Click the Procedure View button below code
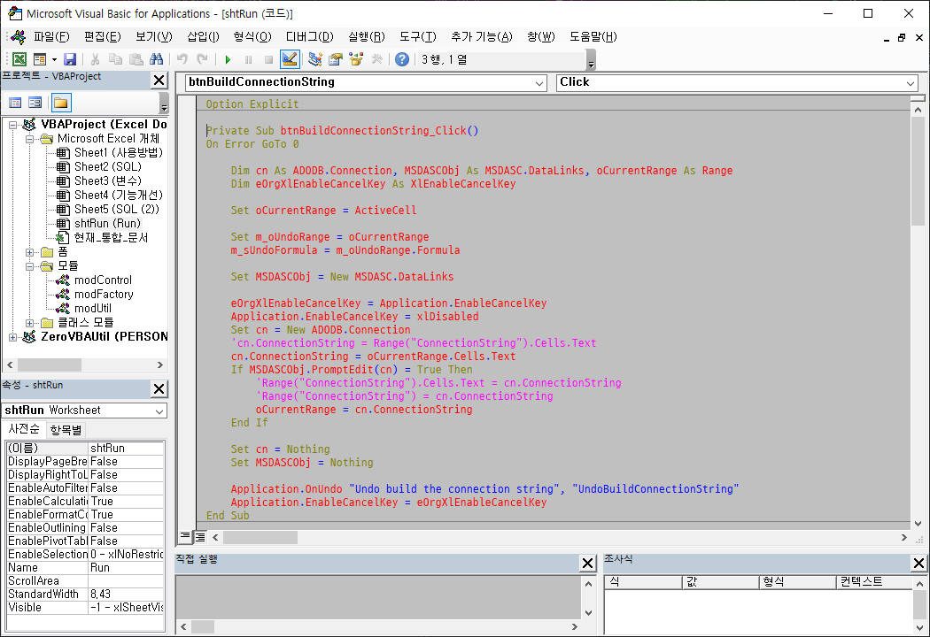The width and height of the screenshot is (930, 637). [185, 537]
